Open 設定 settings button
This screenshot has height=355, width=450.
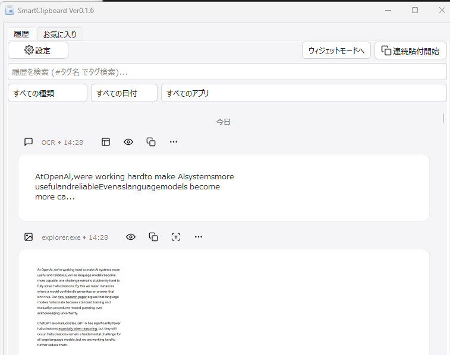coord(38,50)
